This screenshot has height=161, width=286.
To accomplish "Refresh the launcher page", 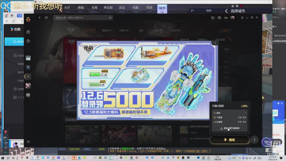I will tap(46, 18).
